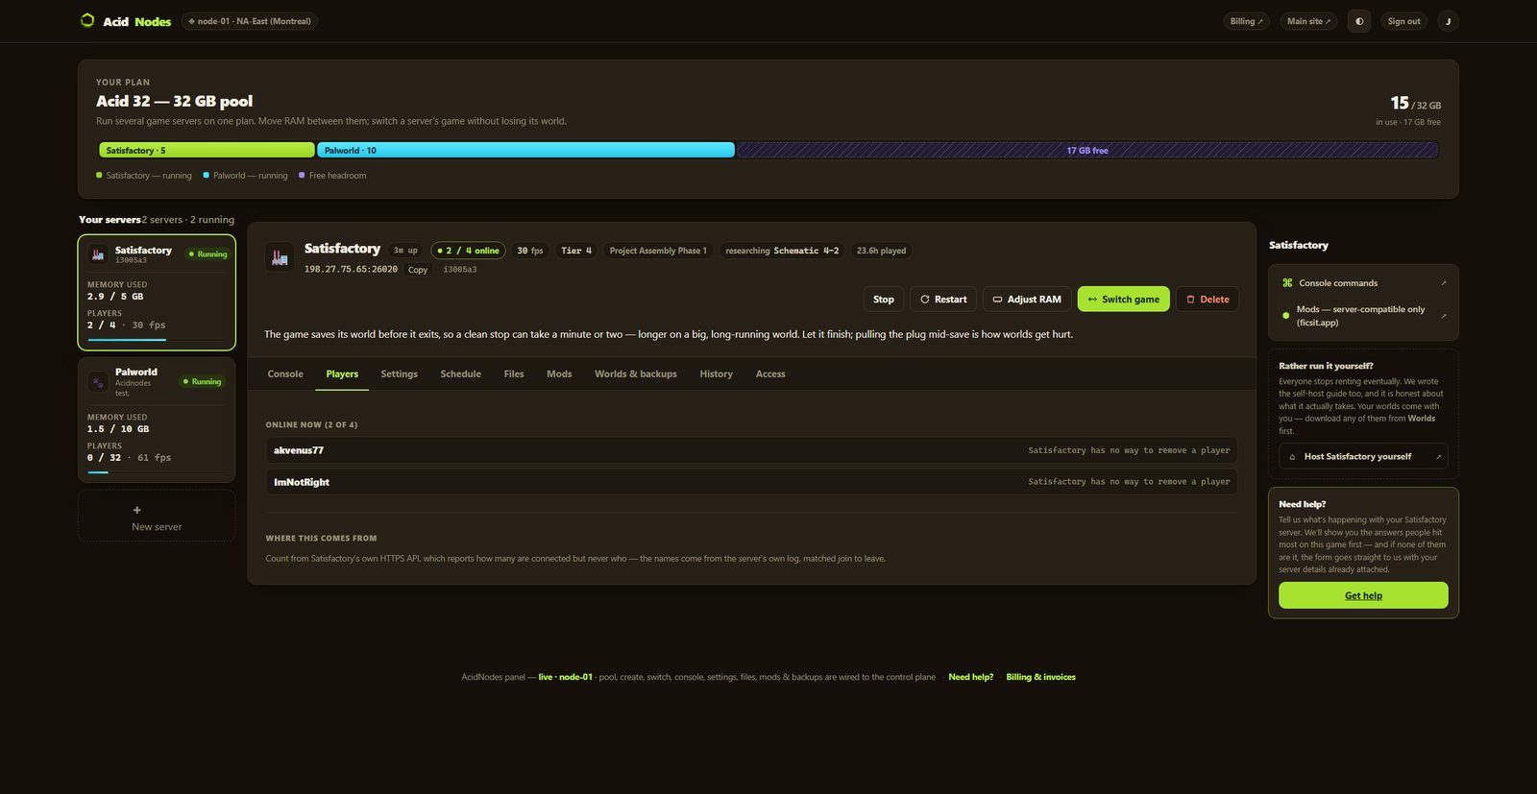
Task: Click the Satisfactory 5 GB pool bar segment
Action: tap(207, 151)
